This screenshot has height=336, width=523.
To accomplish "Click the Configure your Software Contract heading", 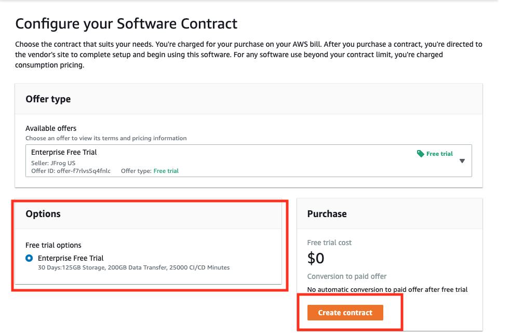I will click(x=126, y=23).
